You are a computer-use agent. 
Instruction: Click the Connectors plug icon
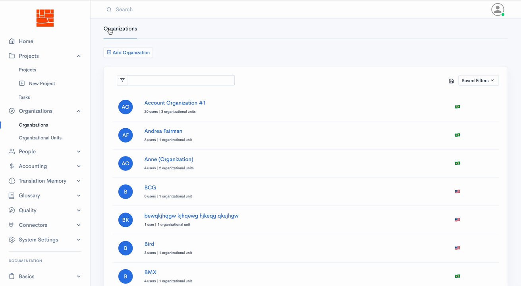point(12,225)
